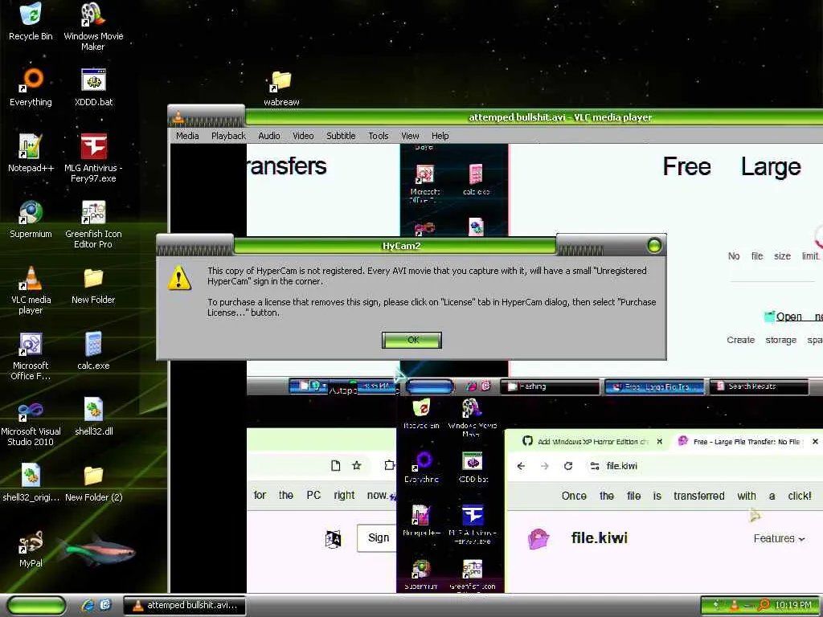Open the Tools menu in VLC
This screenshot has height=617, width=823.
[x=378, y=136]
